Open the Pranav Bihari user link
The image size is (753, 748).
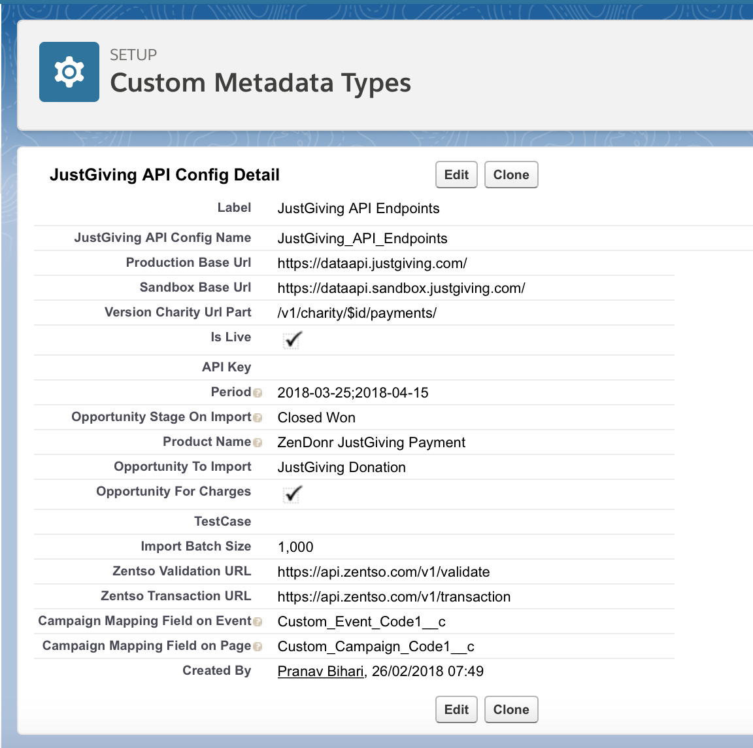pyautogui.click(x=321, y=671)
